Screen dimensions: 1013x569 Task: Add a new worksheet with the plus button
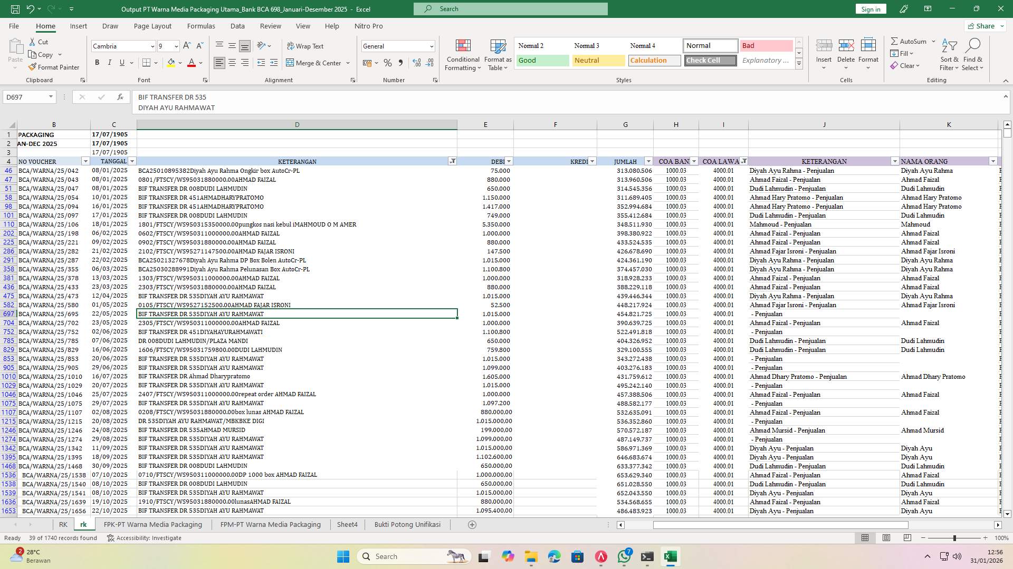(472, 524)
